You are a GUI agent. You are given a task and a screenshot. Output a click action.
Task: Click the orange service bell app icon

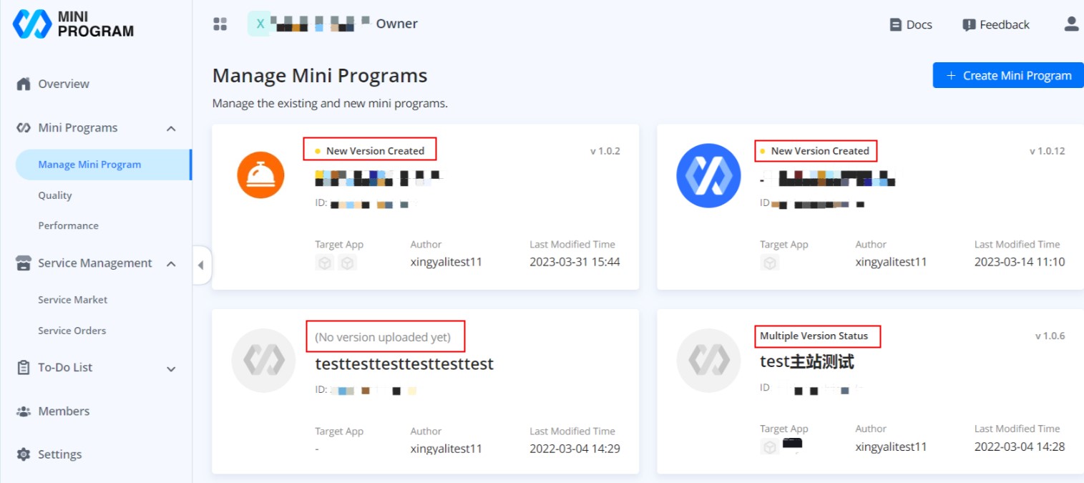260,175
